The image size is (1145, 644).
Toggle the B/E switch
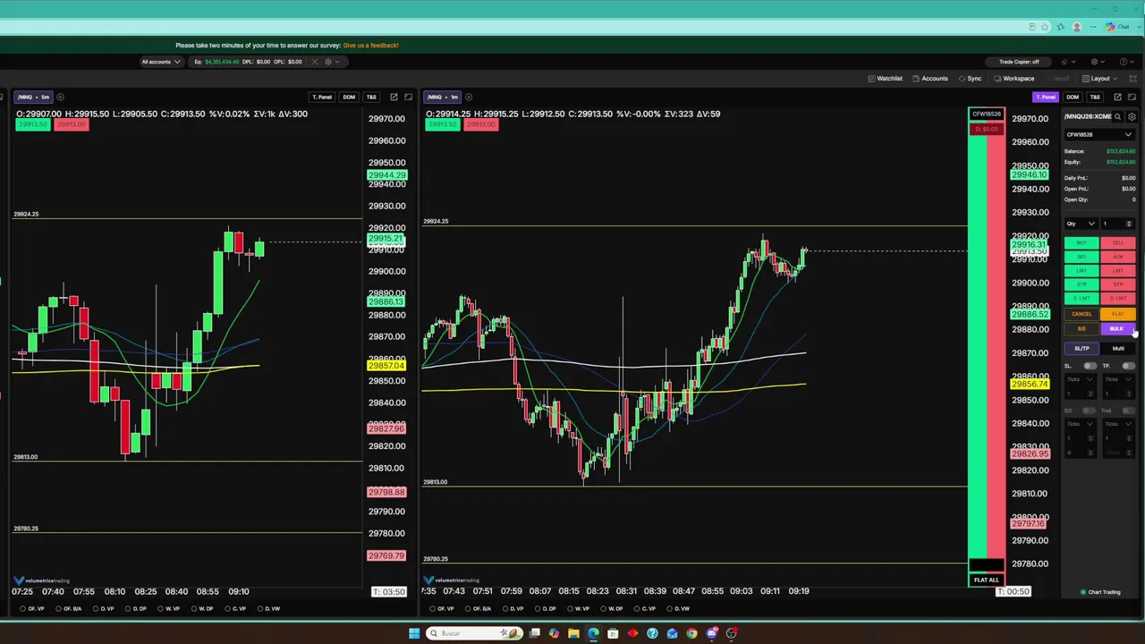[x=1090, y=411]
